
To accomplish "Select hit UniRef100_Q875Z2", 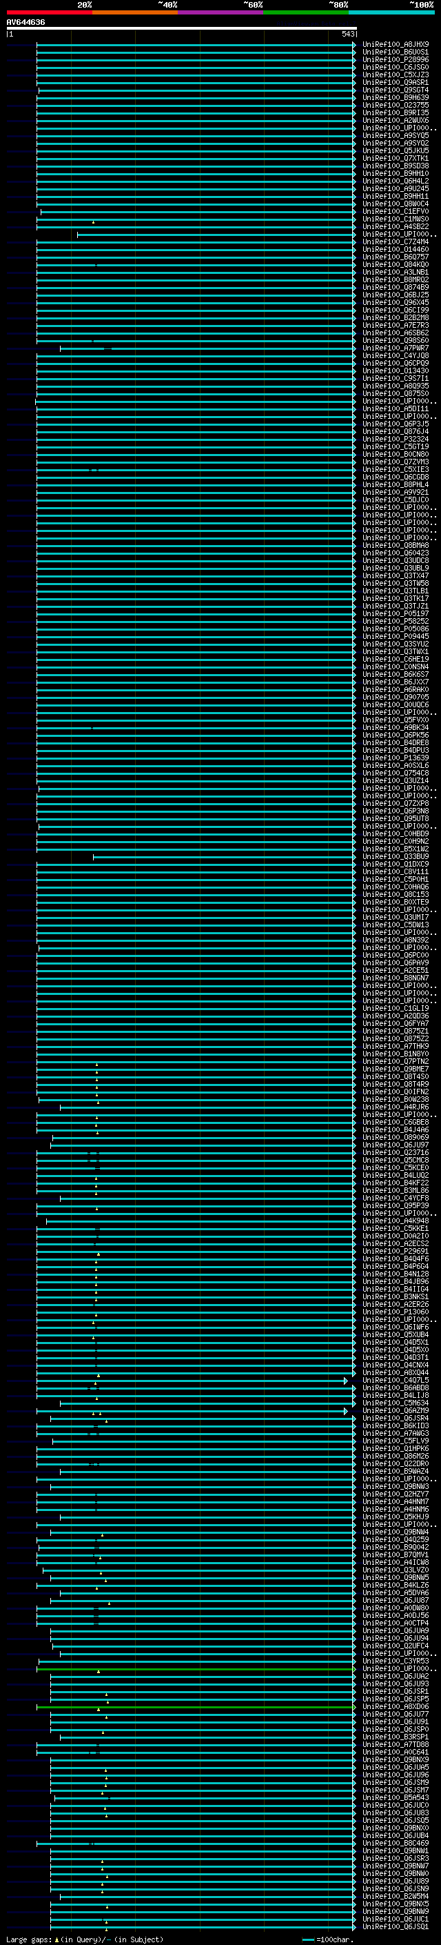I will tap(396, 1038).
